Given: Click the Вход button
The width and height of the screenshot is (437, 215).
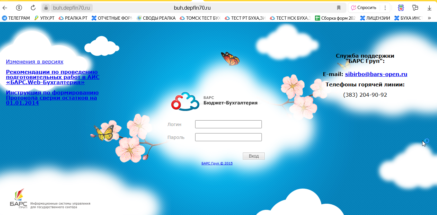Looking at the screenshot, I should (254, 156).
